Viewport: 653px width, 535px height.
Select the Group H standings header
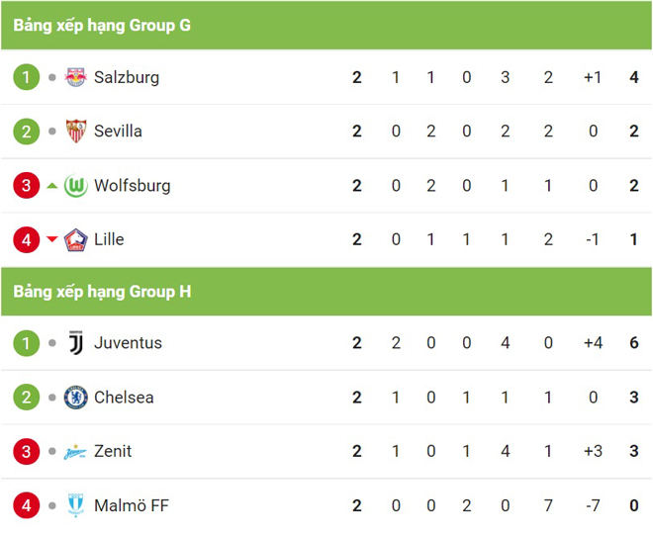click(326, 292)
